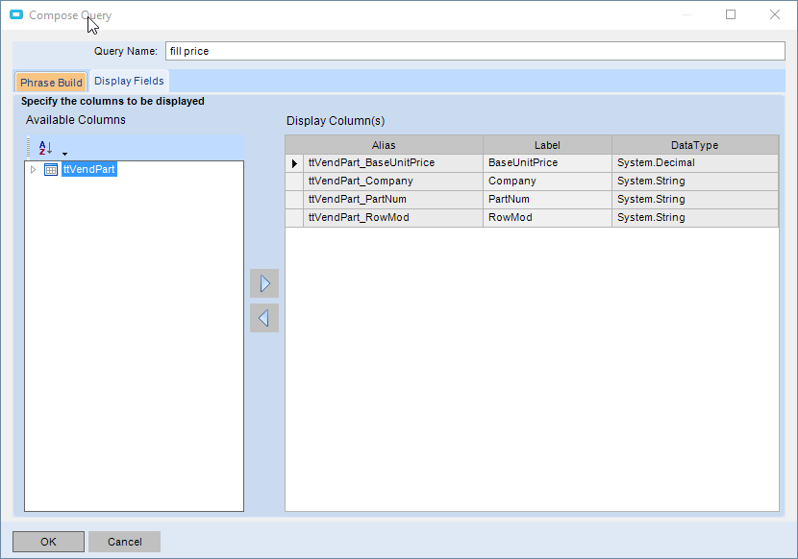Click the Company label cell
This screenshot has width=798, height=559.
click(547, 182)
